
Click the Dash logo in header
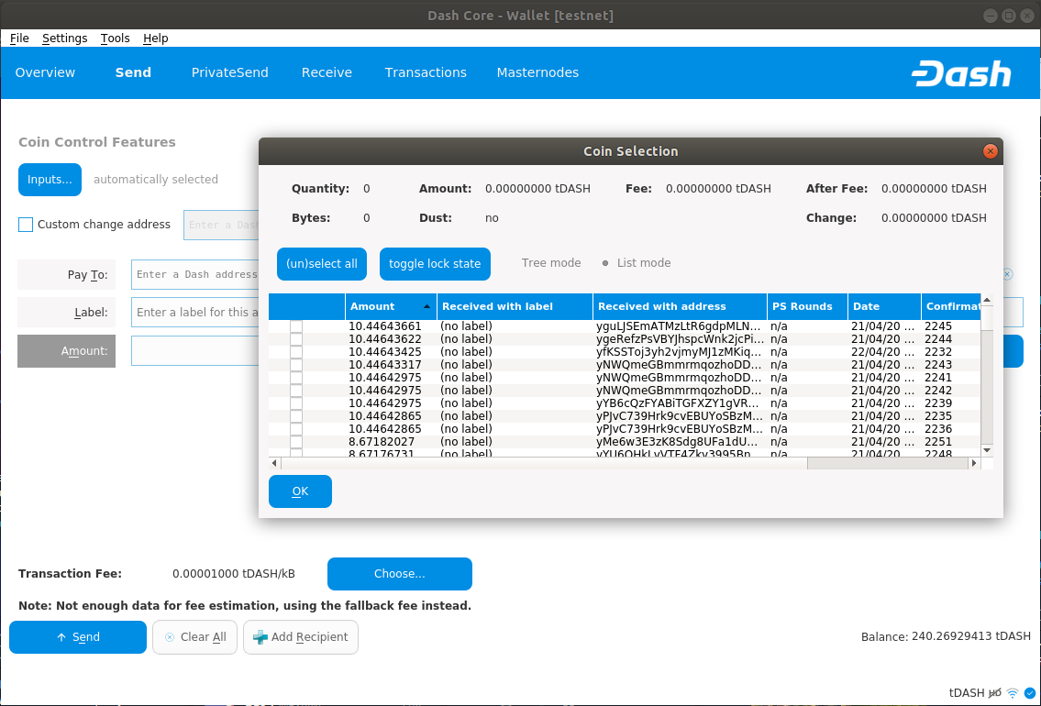tap(960, 73)
